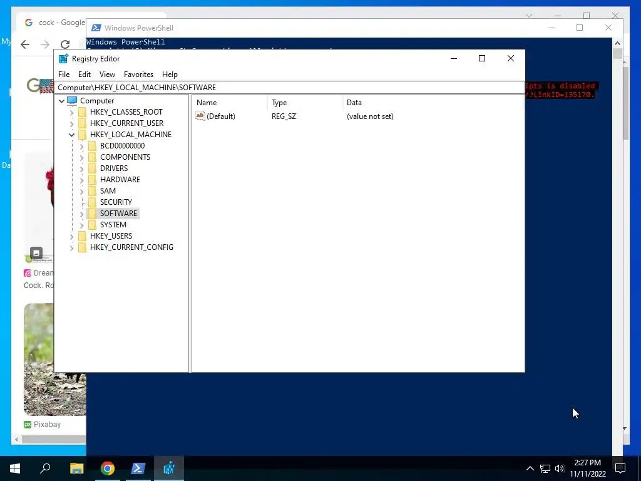Open the View menu in Registry Editor
641x481 pixels.
coord(107,75)
